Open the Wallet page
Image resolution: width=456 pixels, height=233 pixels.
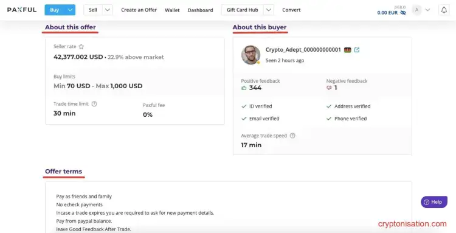pos(172,10)
